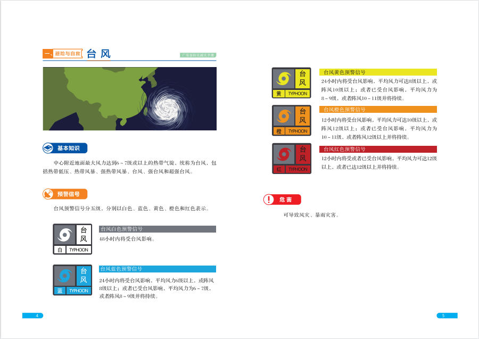Select the 台风蓝色预警信号 heading bar
479x339 pixels.
(158, 269)
